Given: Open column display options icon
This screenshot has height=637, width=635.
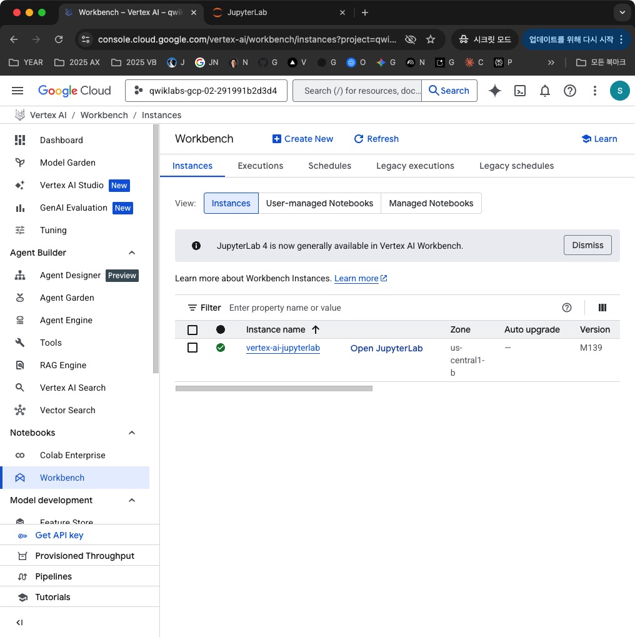Looking at the screenshot, I should (x=602, y=308).
